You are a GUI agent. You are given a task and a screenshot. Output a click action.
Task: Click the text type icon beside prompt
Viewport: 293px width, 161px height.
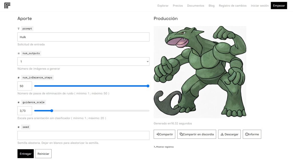pos(19,29)
